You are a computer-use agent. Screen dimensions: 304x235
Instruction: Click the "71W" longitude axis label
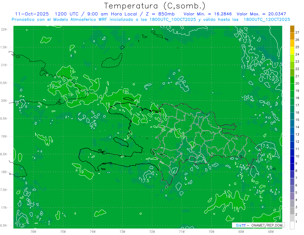pyautogui.click(x=182, y=231)
